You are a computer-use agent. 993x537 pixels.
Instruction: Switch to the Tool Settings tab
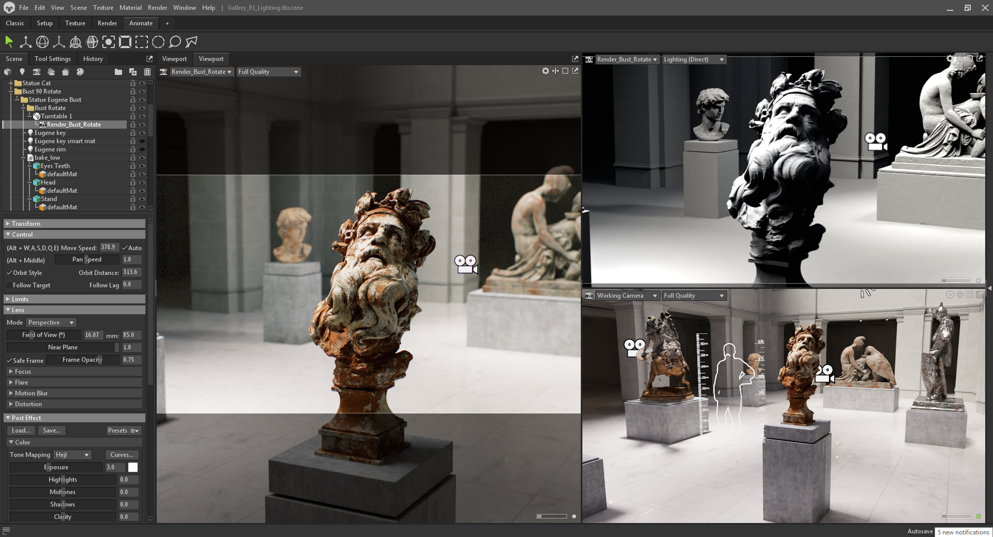click(52, 58)
